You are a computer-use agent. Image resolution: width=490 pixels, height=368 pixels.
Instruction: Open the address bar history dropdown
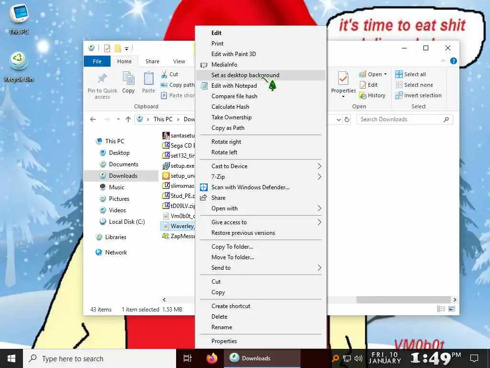338,119
